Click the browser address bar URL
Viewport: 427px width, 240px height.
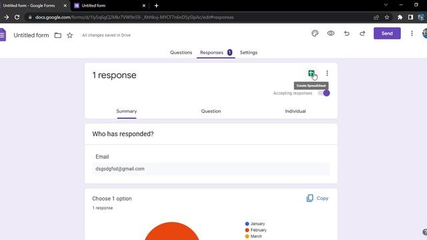(134, 17)
